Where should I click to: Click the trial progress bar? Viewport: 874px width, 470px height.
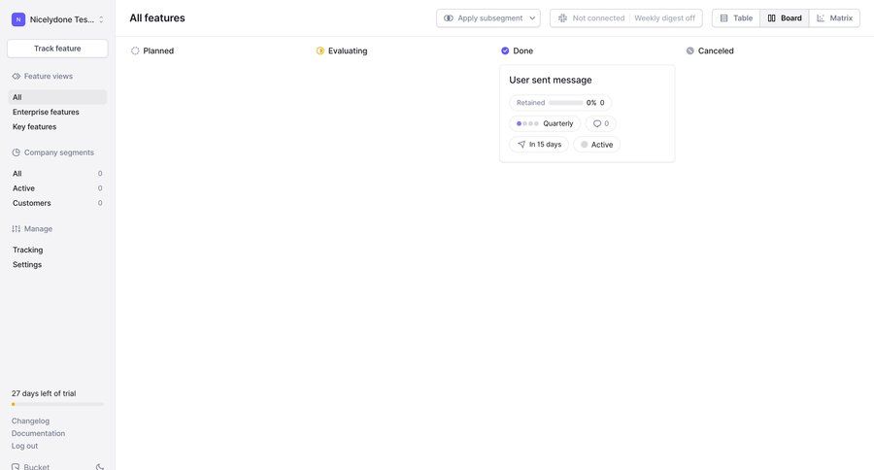click(x=57, y=404)
